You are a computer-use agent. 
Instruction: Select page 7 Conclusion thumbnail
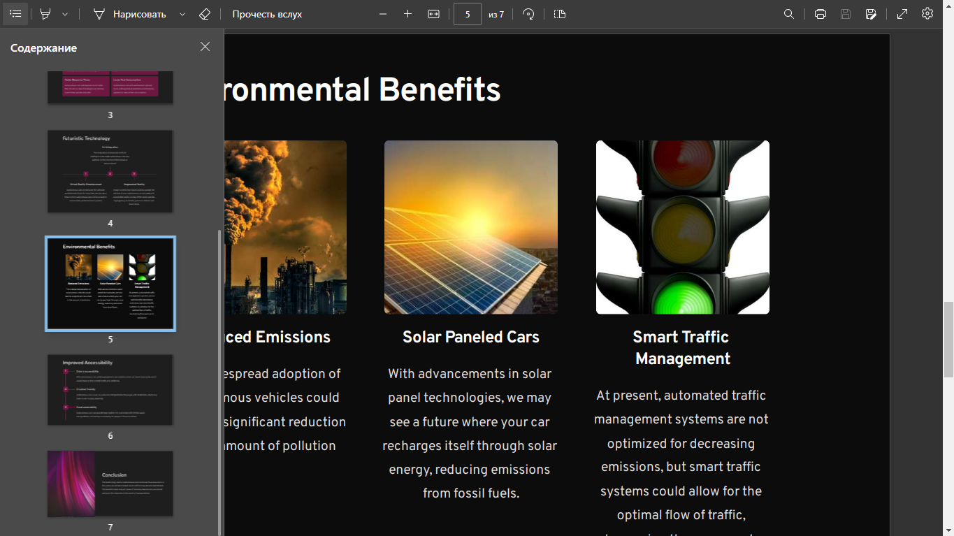click(x=110, y=484)
